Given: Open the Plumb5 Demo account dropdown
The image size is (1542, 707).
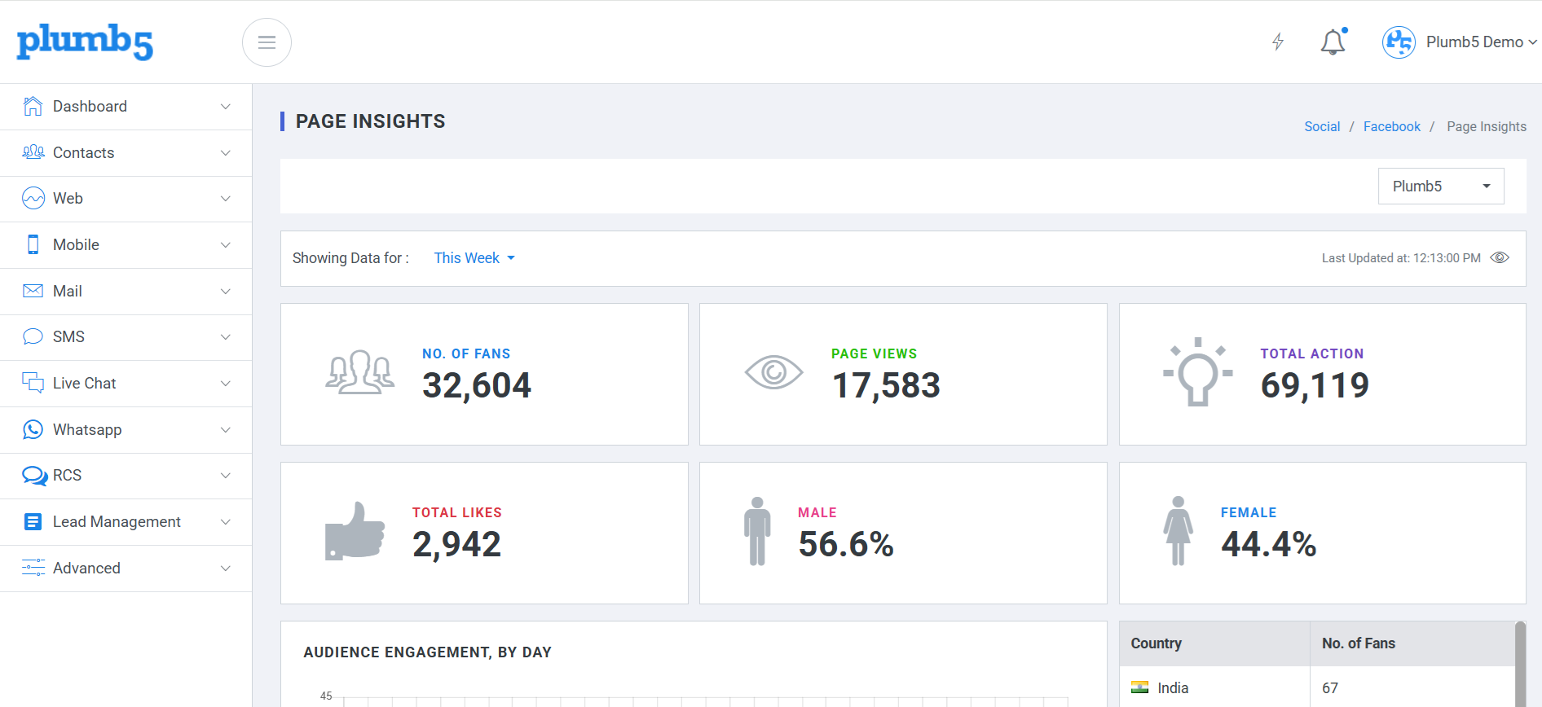Looking at the screenshot, I should point(1481,42).
